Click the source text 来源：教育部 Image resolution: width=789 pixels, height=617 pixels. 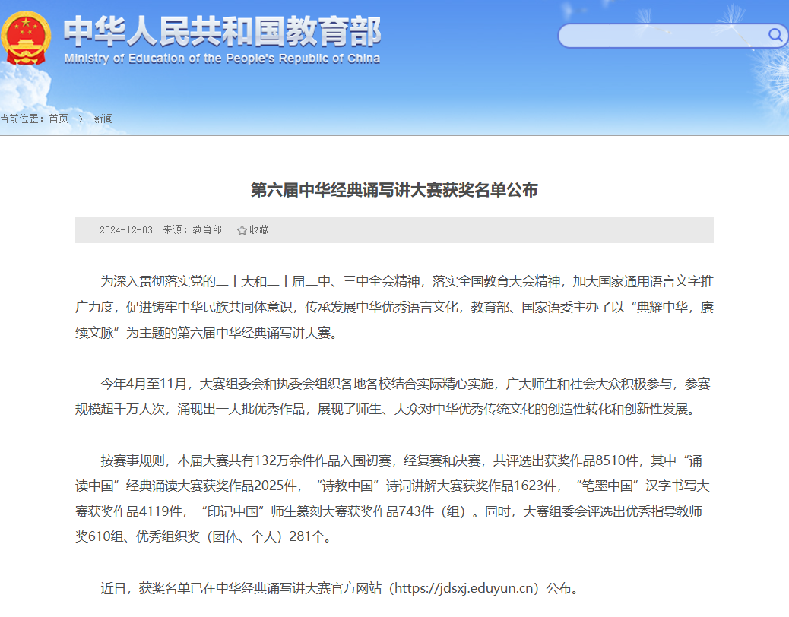point(192,229)
